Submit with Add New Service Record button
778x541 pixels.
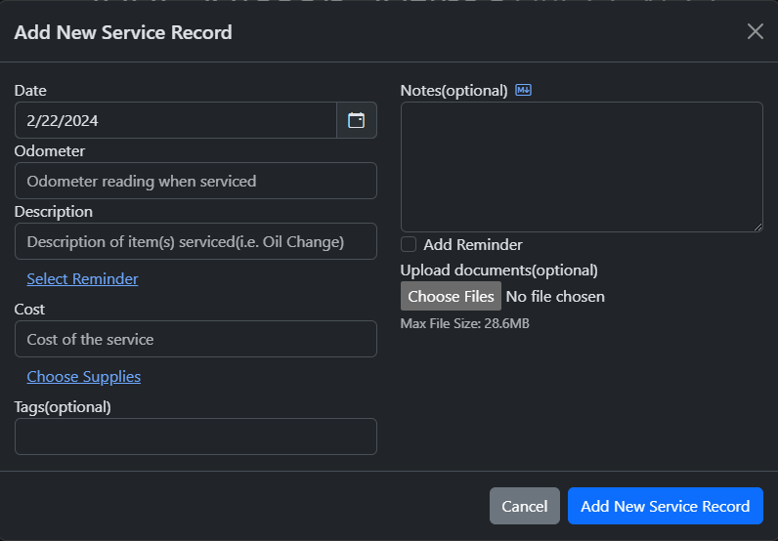[665, 506]
